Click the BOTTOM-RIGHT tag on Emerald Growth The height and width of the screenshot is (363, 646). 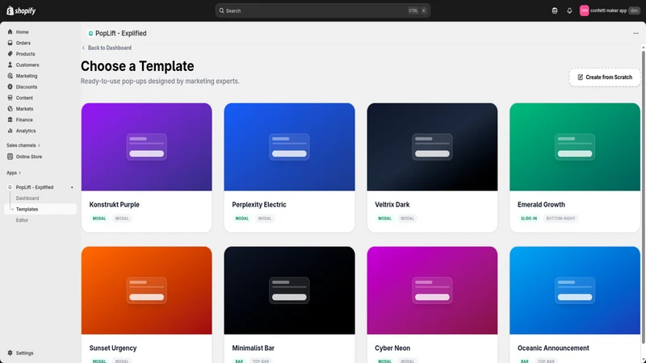click(x=560, y=219)
